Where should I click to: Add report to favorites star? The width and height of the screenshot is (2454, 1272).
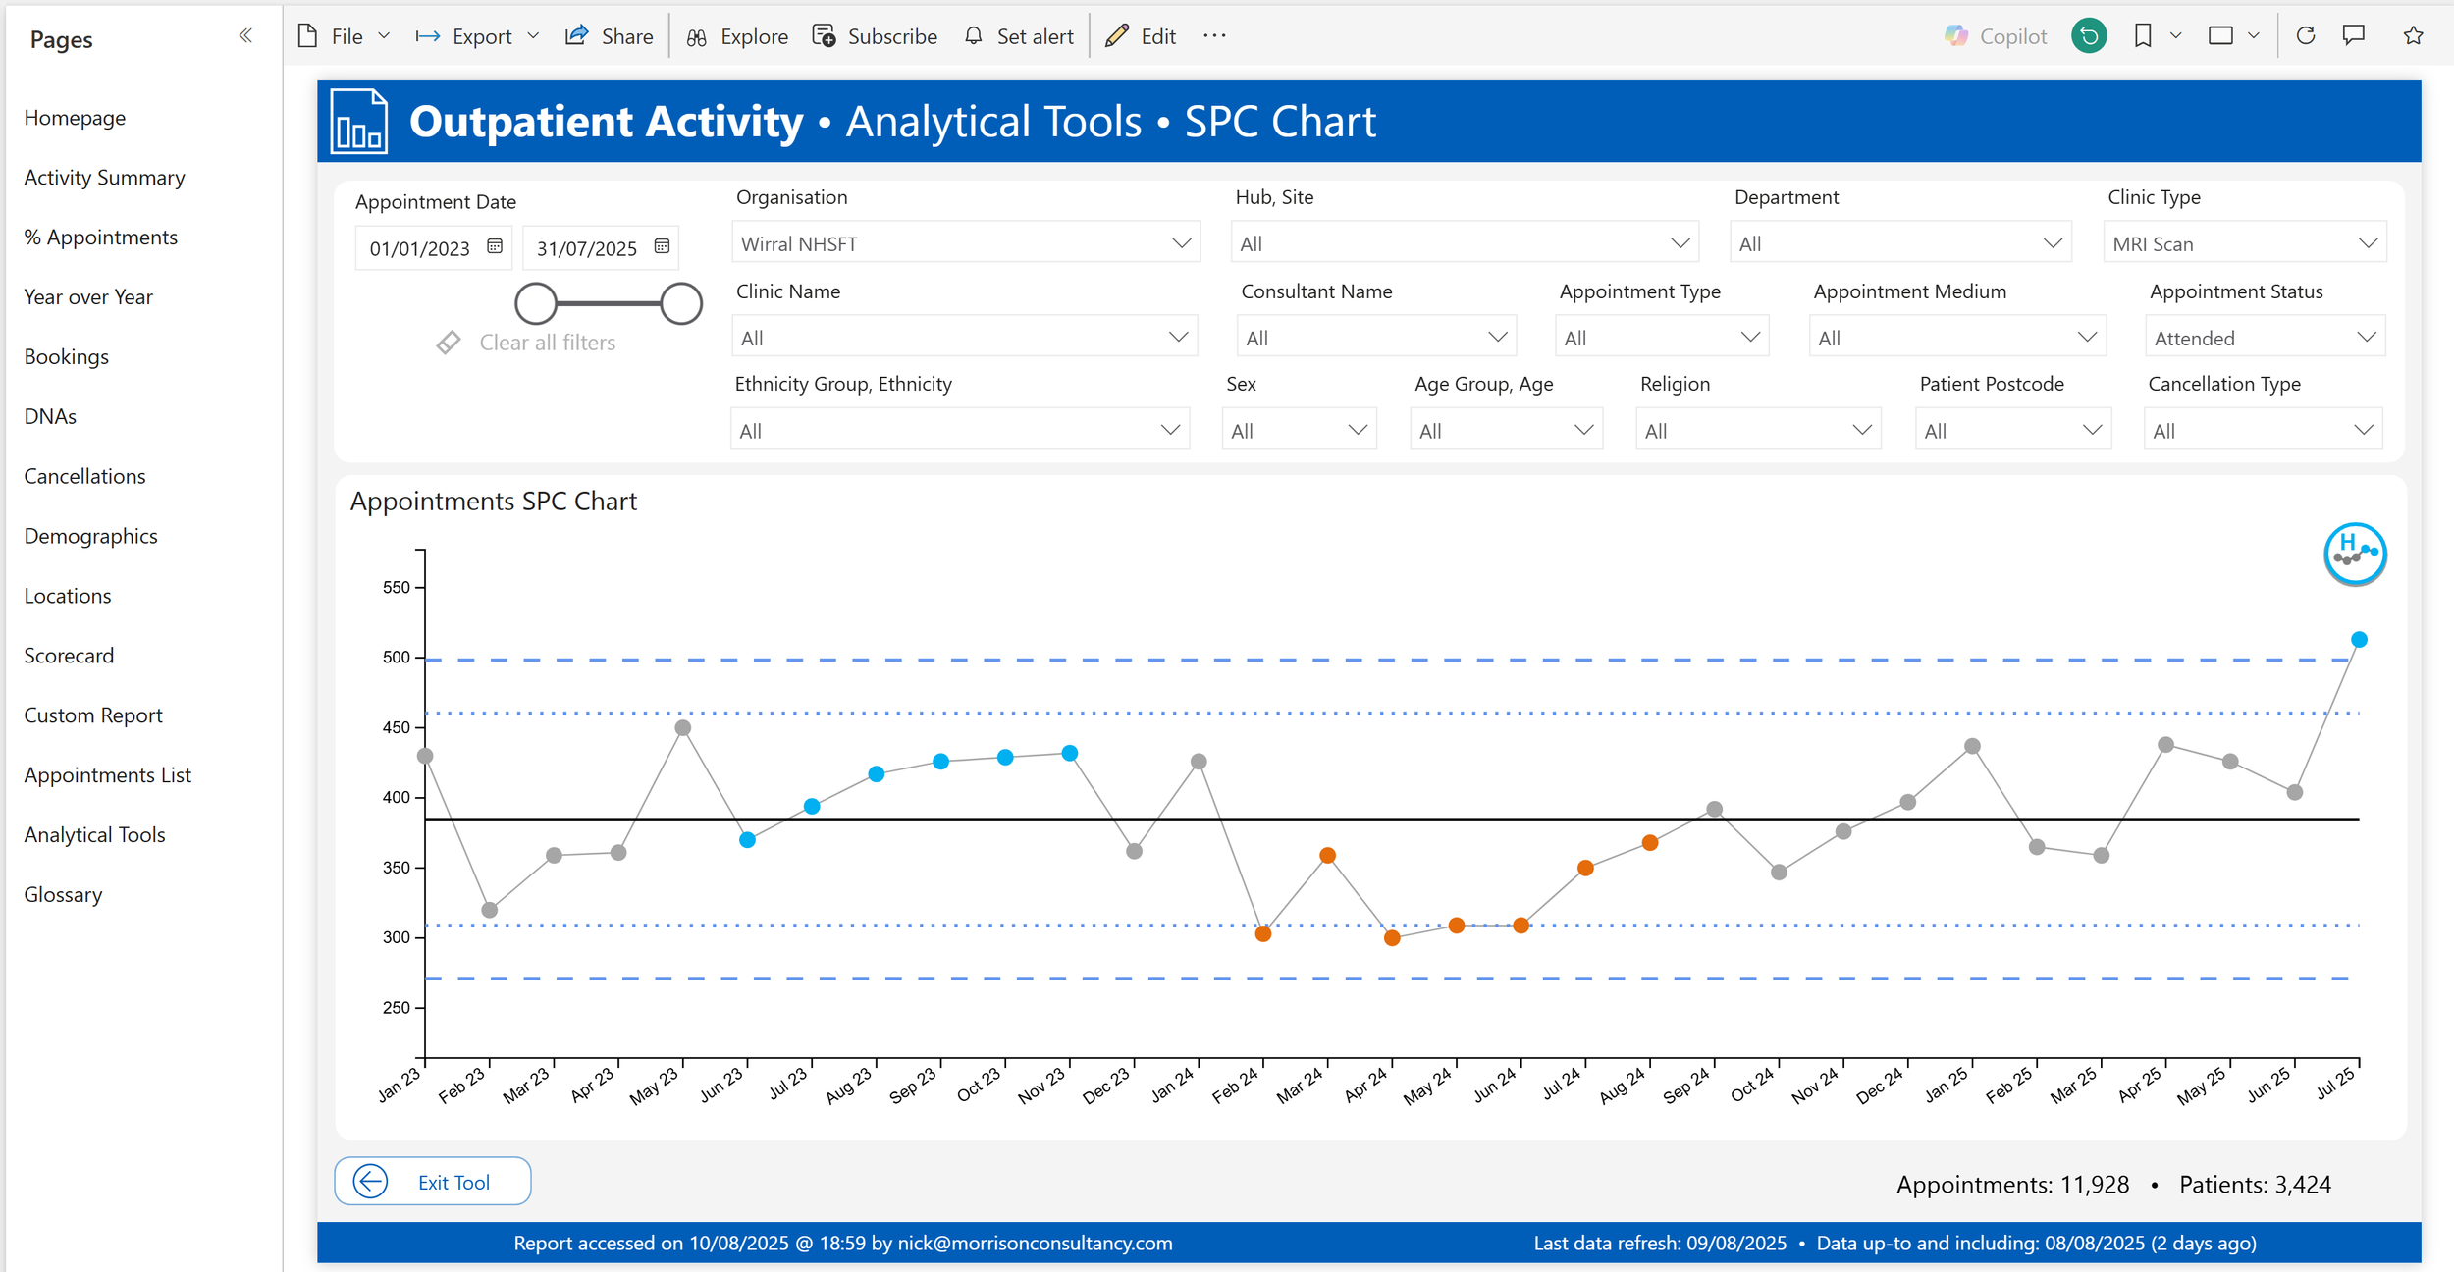tap(2413, 36)
